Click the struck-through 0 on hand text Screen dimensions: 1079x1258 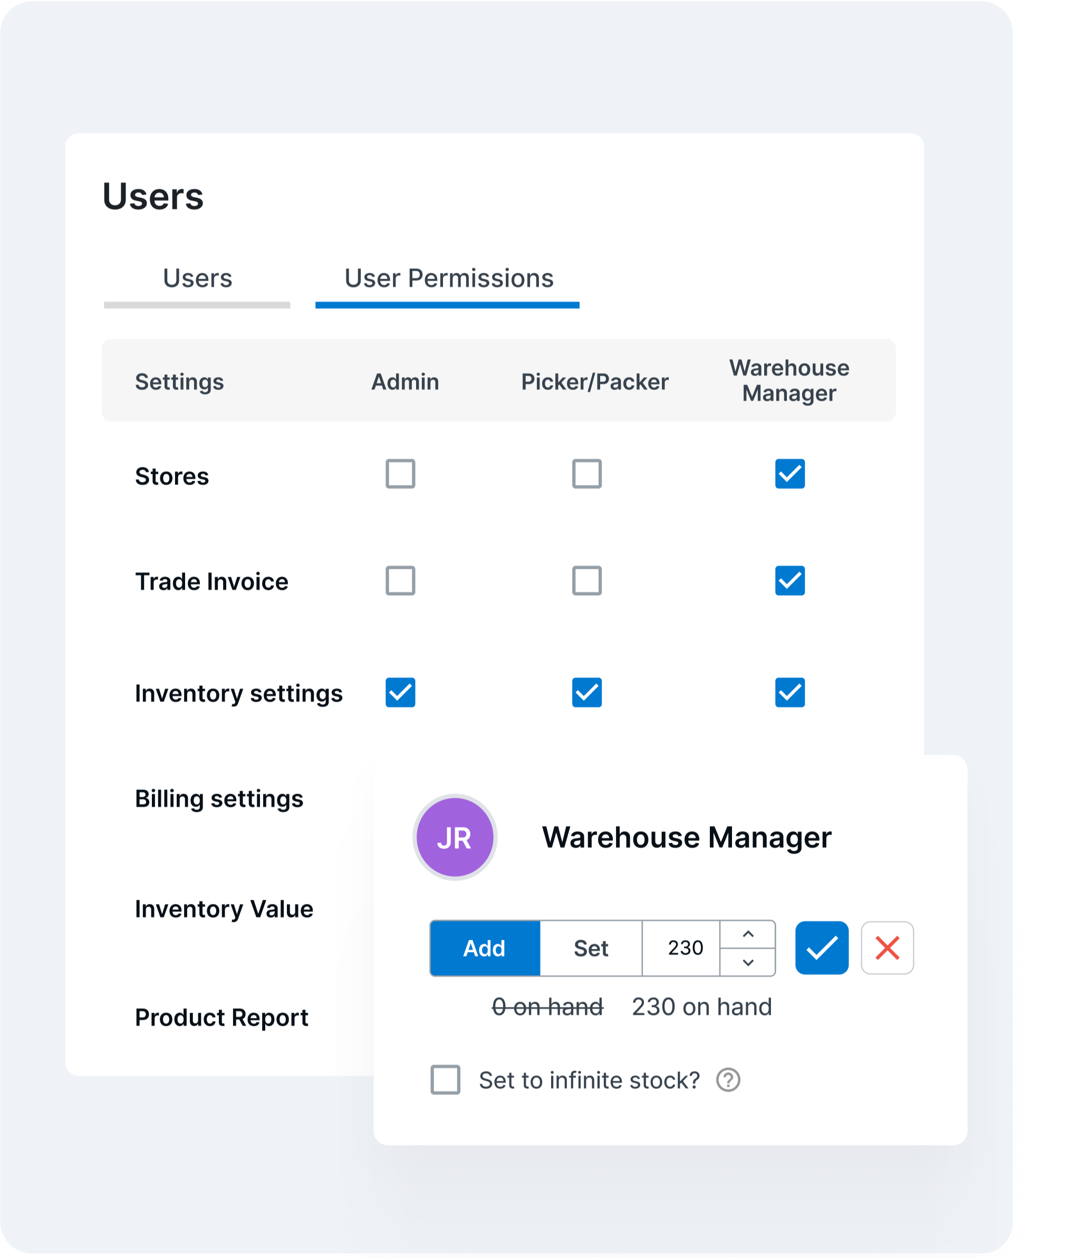tap(547, 1007)
